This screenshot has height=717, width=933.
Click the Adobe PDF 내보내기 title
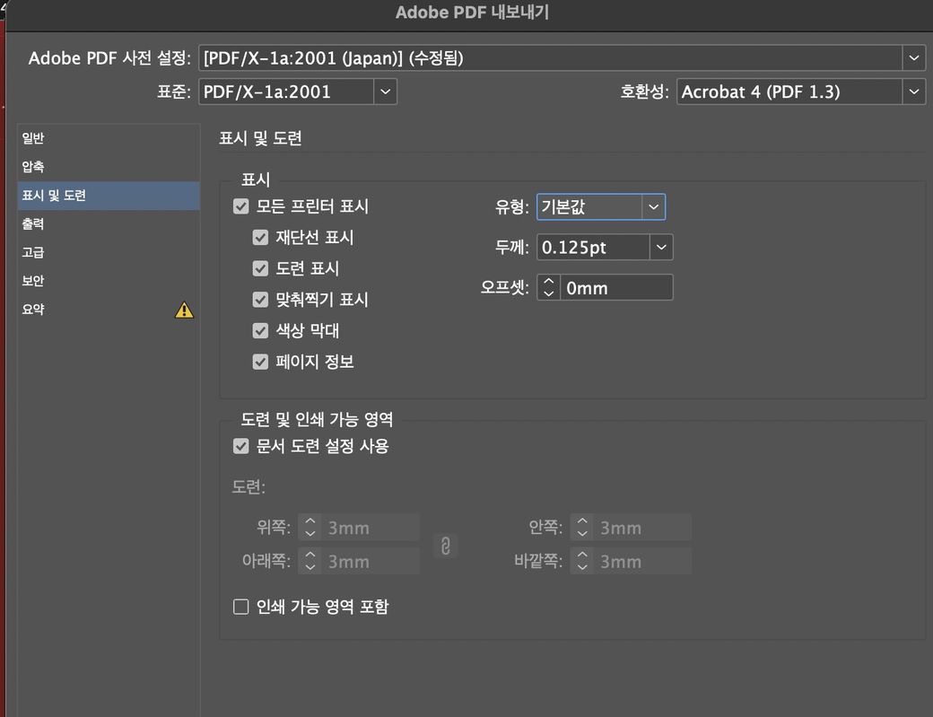click(473, 12)
